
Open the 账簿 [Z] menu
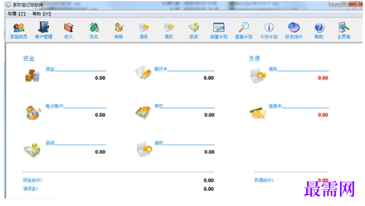click(x=16, y=14)
